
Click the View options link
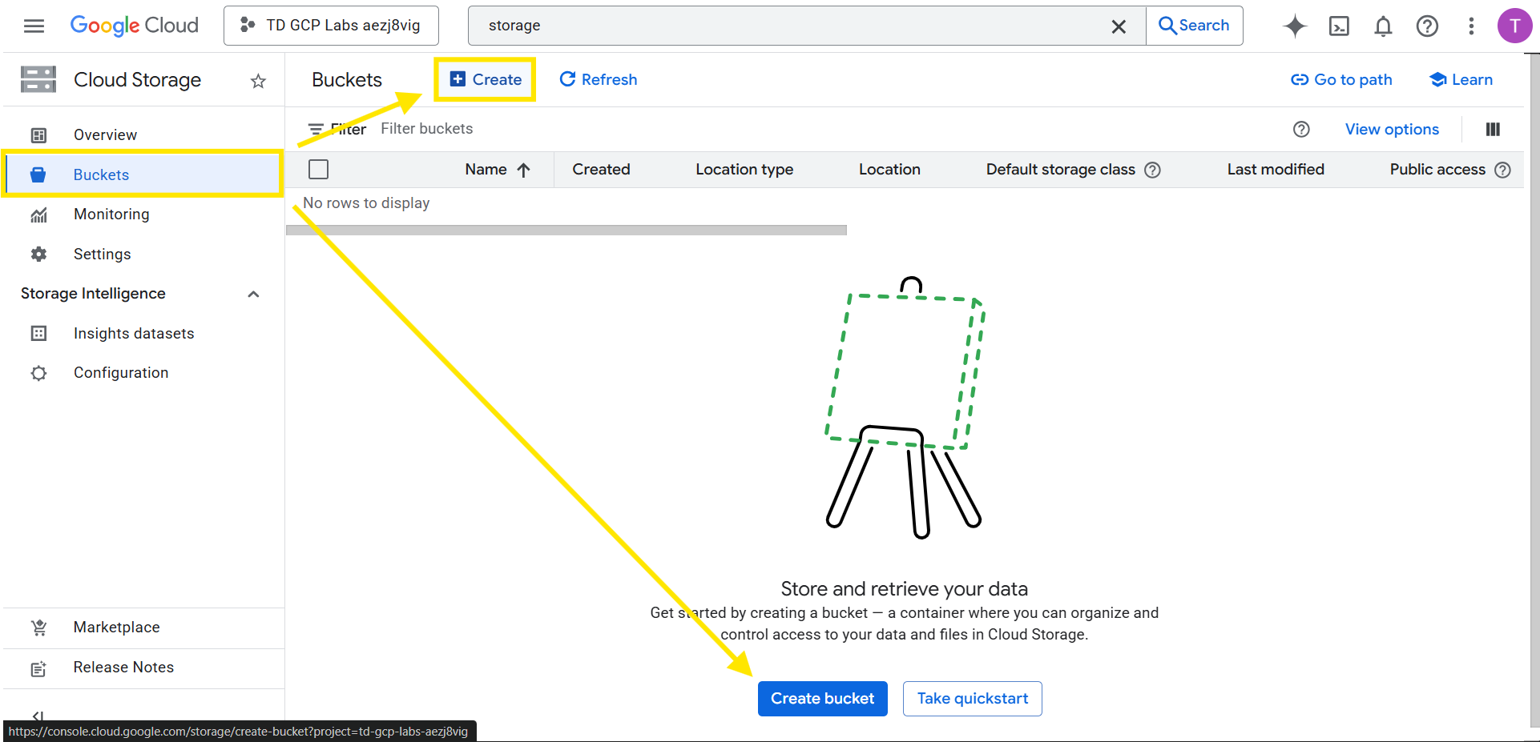[1392, 129]
